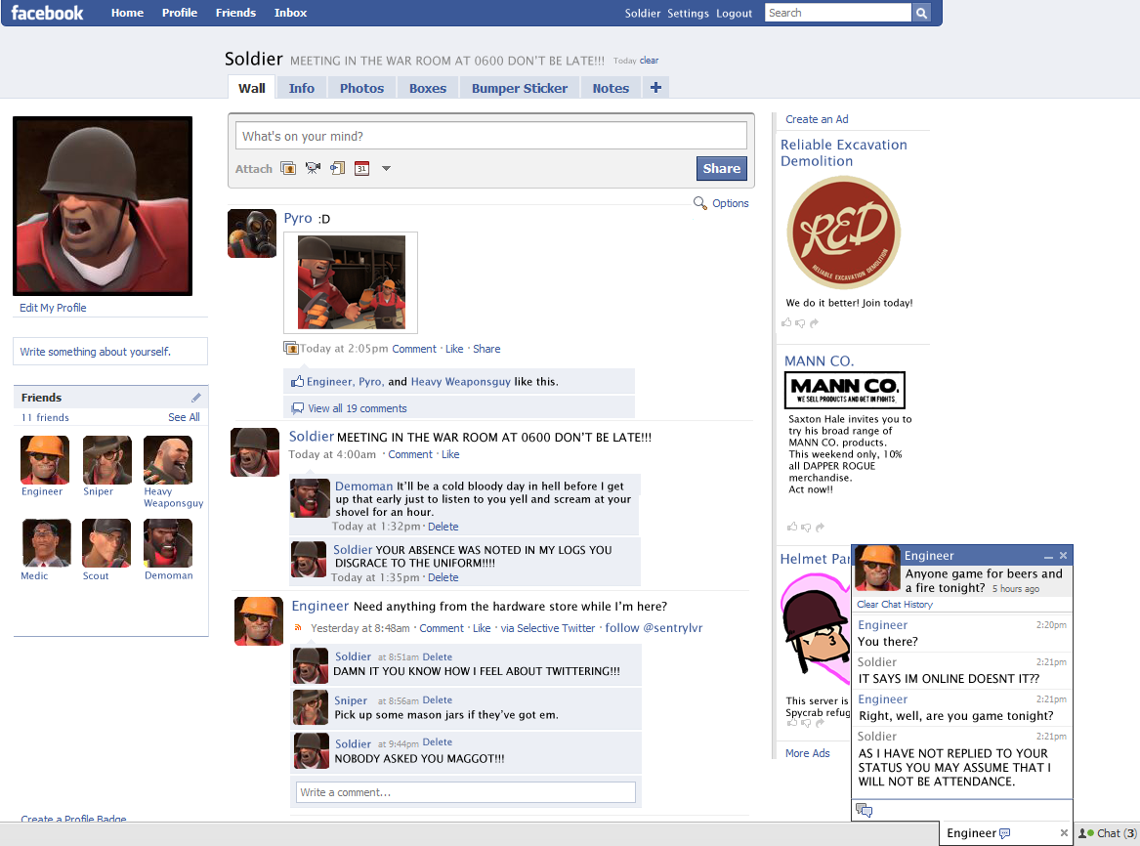Image resolution: width=1140 pixels, height=846 pixels.
Task: Click the chat bubbles icon below the conversation
Action: tap(864, 810)
